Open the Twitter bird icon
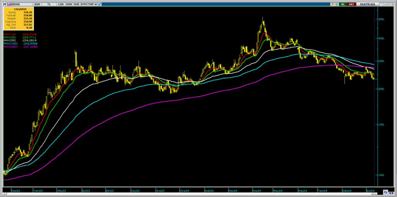The width and height of the screenshot is (397, 197). click(x=100, y=4)
